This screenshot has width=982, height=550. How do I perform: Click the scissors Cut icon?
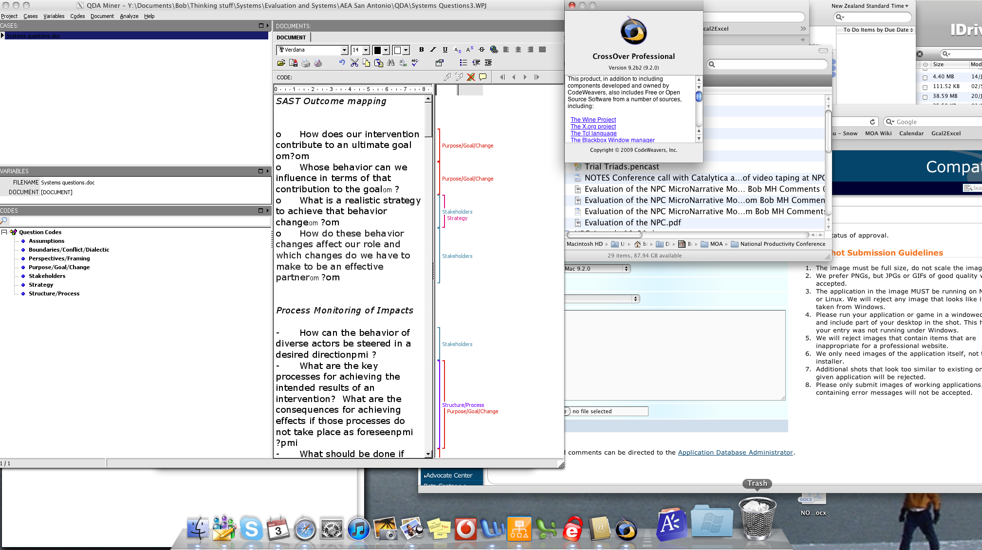pos(354,63)
